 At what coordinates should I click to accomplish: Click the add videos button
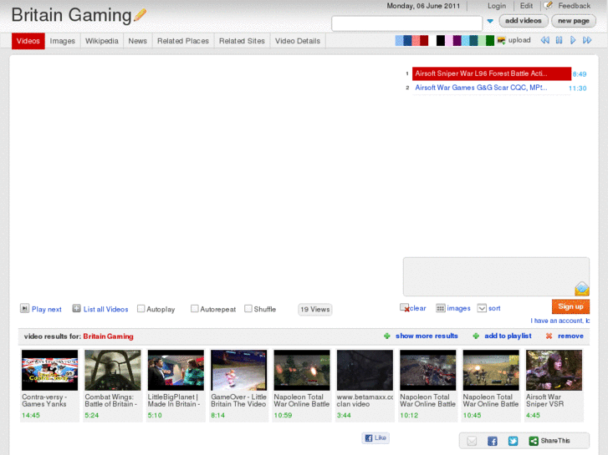tap(524, 21)
